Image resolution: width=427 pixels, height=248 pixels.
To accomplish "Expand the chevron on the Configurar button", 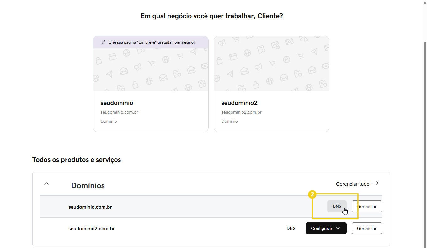I will pyautogui.click(x=338, y=228).
